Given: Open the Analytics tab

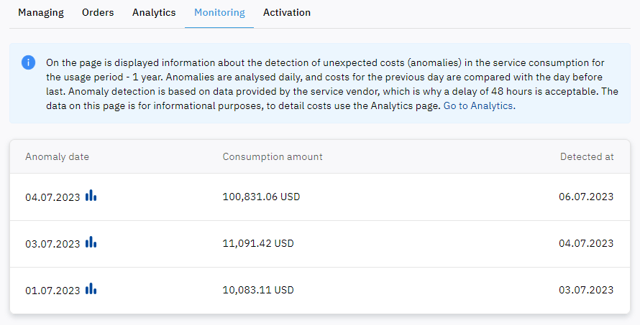Looking at the screenshot, I should coord(154,13).
